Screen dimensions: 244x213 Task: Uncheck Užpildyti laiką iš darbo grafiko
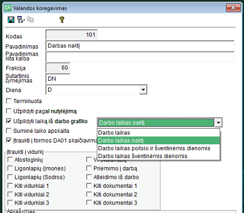click(x=9, y=121)
